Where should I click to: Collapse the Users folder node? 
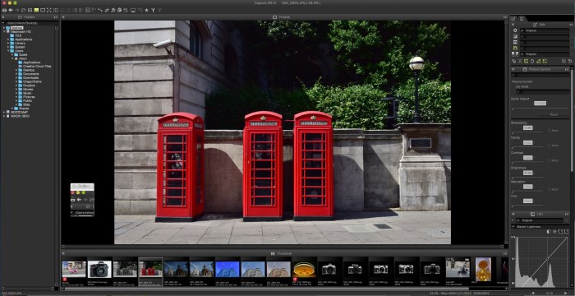pos(8,51)
